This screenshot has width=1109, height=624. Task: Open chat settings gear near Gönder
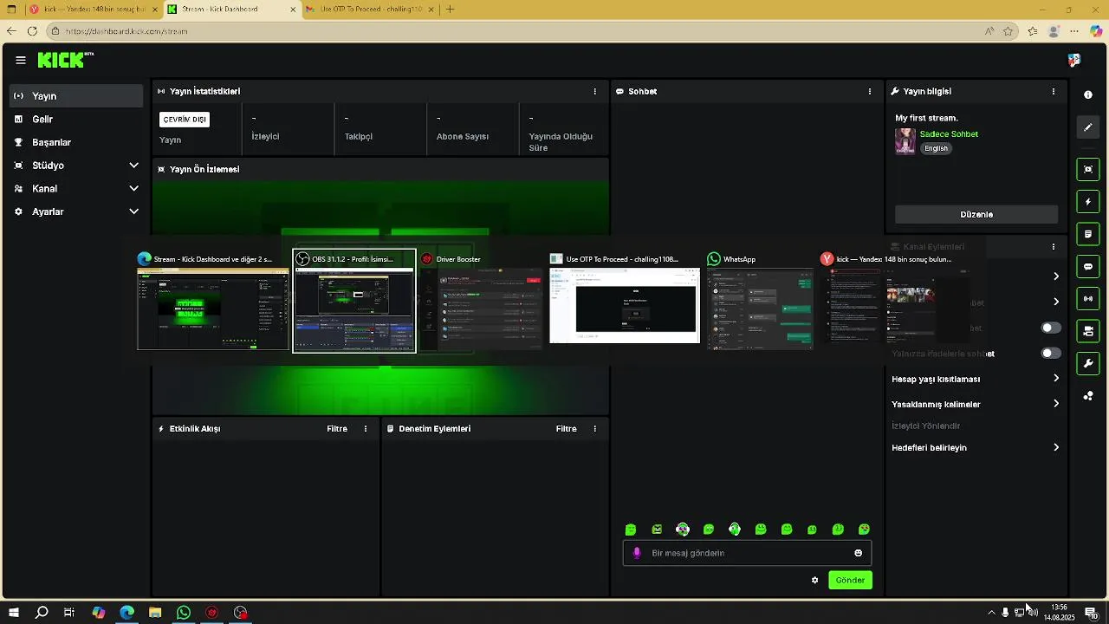tap(814, 580)
